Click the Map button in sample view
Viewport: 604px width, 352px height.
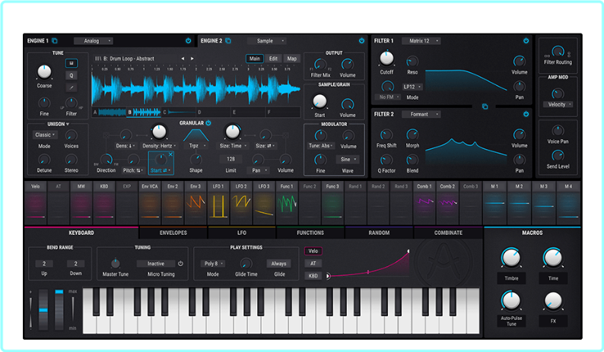(292, 59)
